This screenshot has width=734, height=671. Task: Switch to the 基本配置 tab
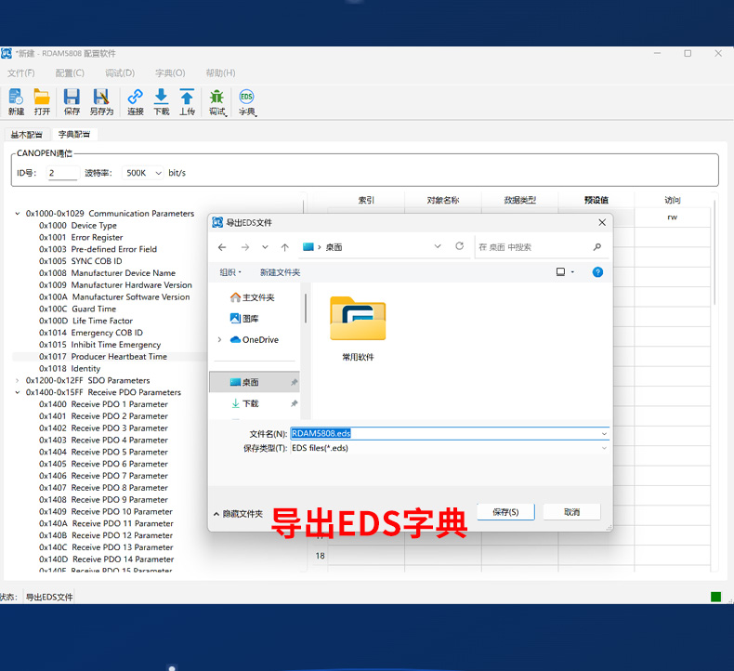[x=26, y=135]
